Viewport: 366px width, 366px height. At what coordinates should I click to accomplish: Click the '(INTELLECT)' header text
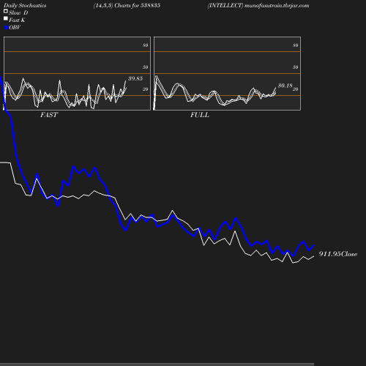(225, 5)
